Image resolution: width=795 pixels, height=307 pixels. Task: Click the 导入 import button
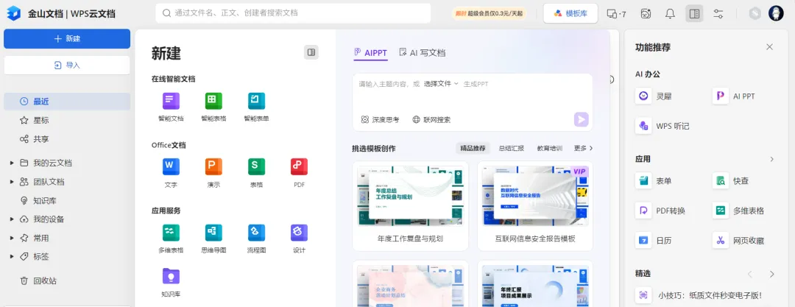pos(67,65)
